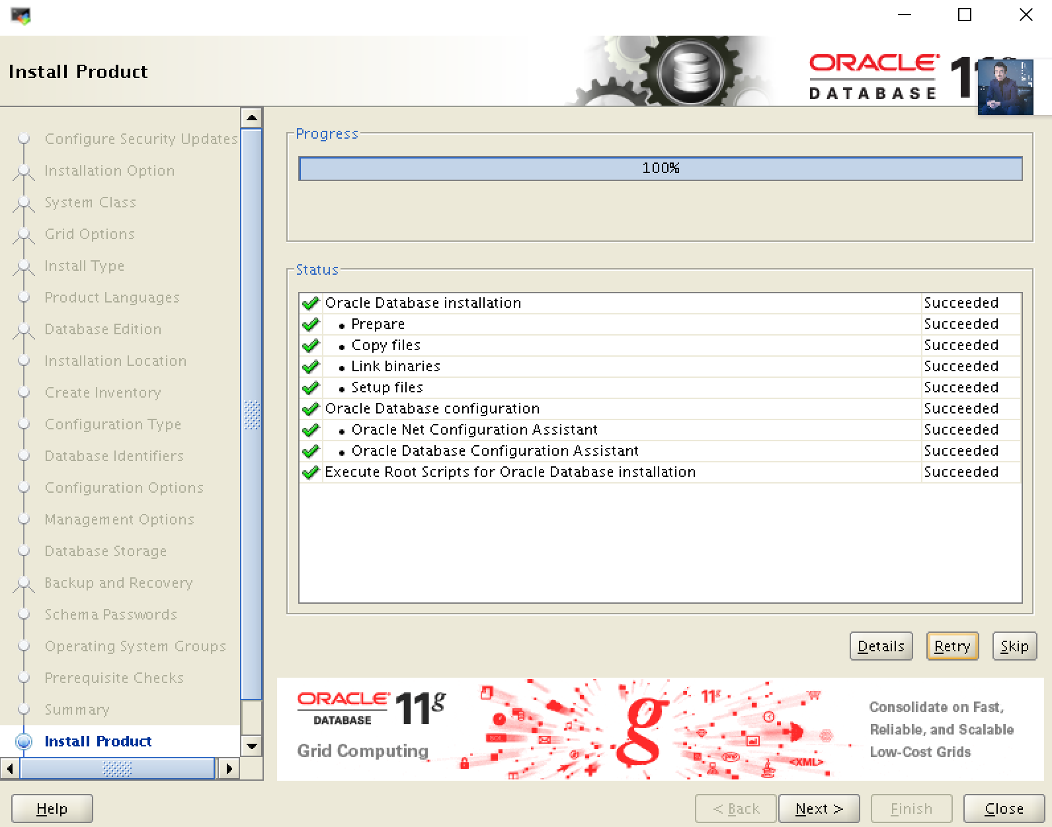Click the 100% progress bar

(660, 168)
